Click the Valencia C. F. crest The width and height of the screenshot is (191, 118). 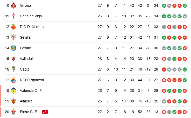point(13,91)
